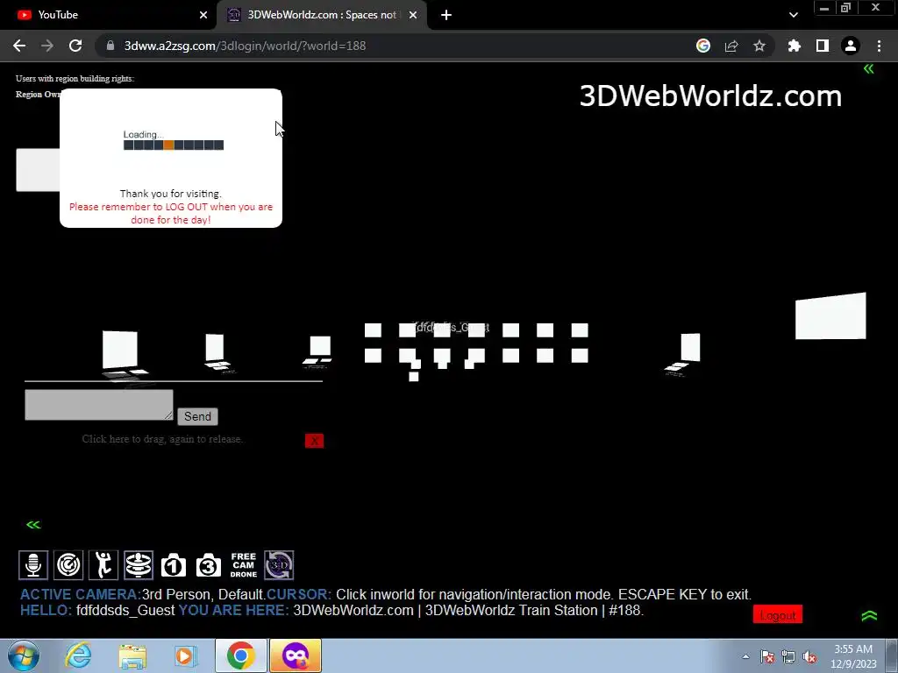Reload the current page
The width and height of the screenshot is (898, 673).
(75, 46)
